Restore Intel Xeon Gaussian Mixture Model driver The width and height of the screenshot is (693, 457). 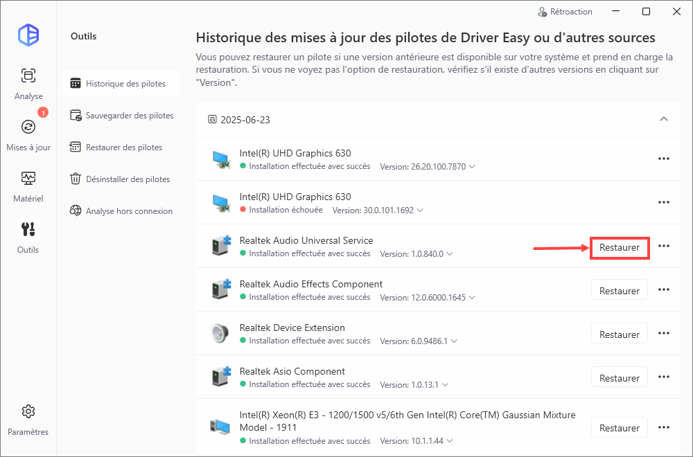point(620,428)
